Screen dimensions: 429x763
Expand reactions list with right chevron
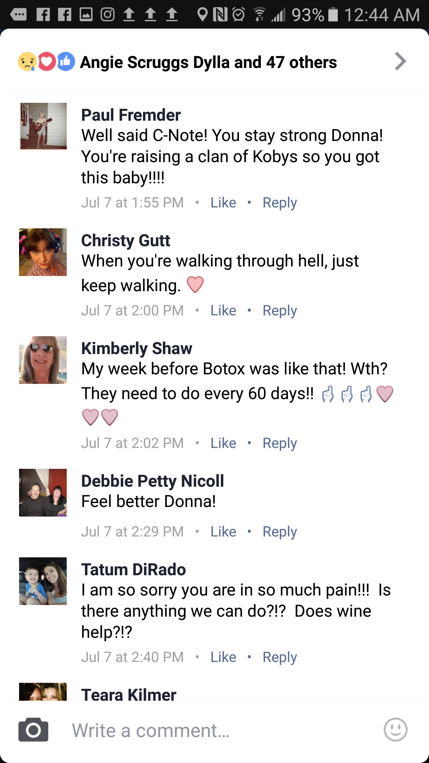[x=400, y=61]
